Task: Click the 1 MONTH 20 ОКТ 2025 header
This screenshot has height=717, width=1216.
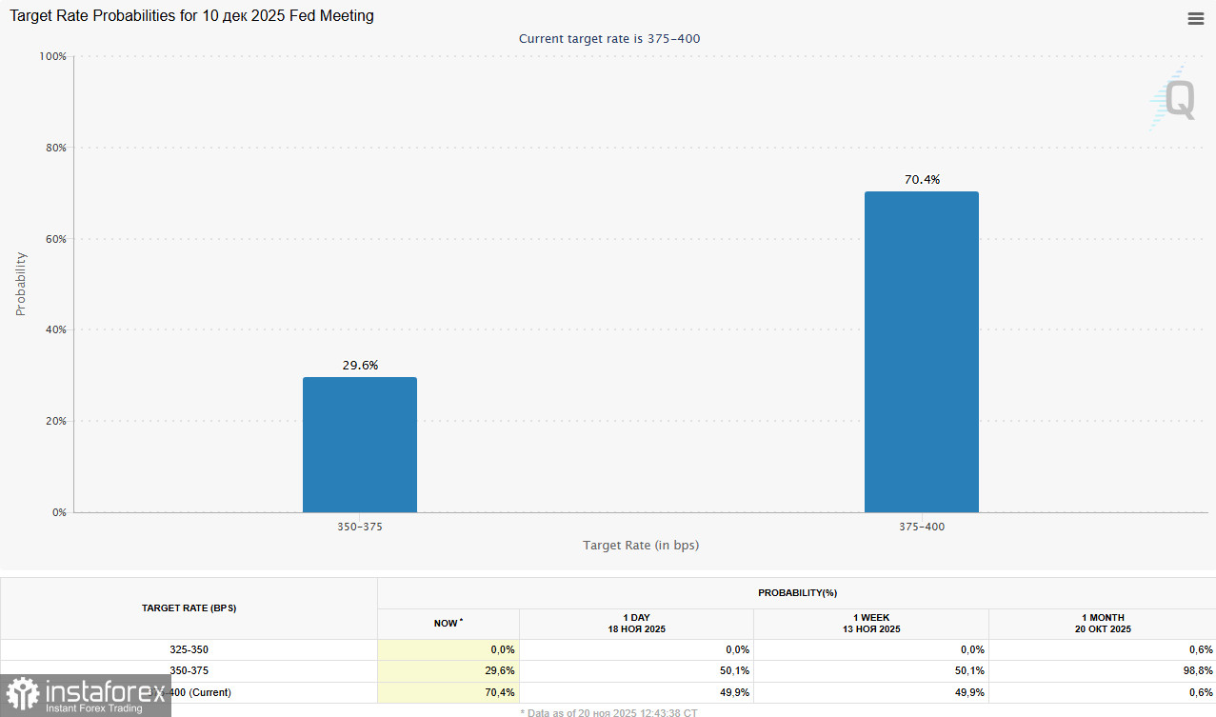Action: point(1103,624)
